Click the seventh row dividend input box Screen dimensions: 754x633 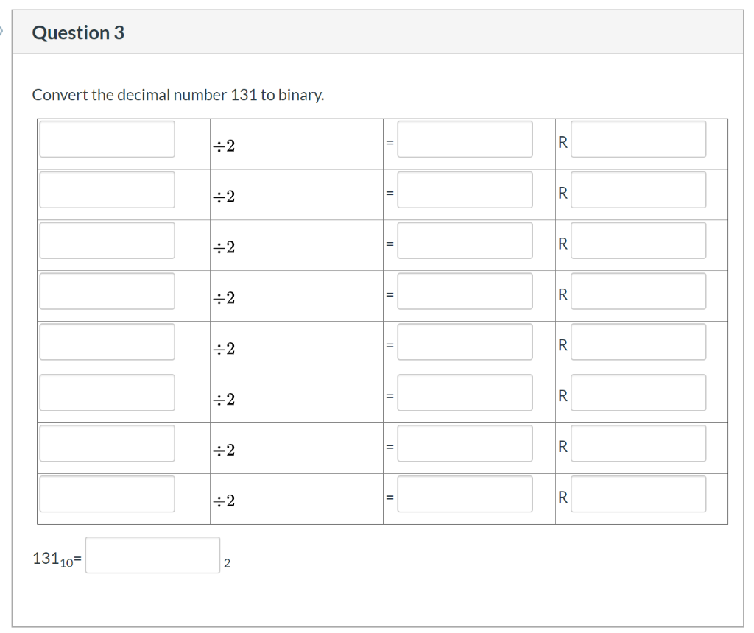[106, 443]
